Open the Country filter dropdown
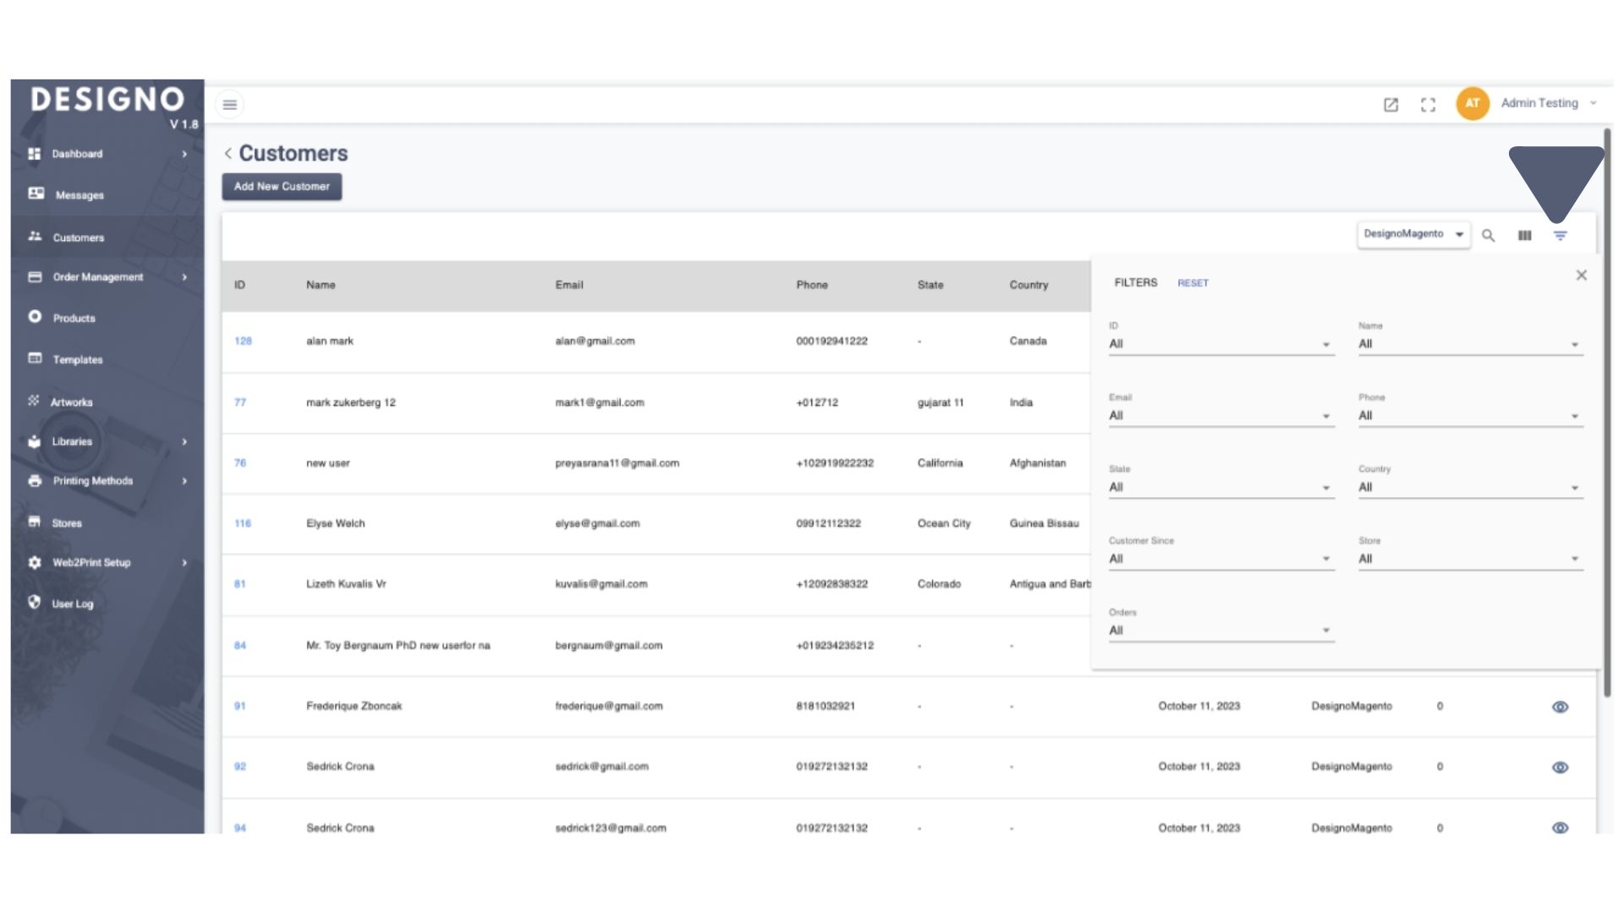 tap(1469, 488)
